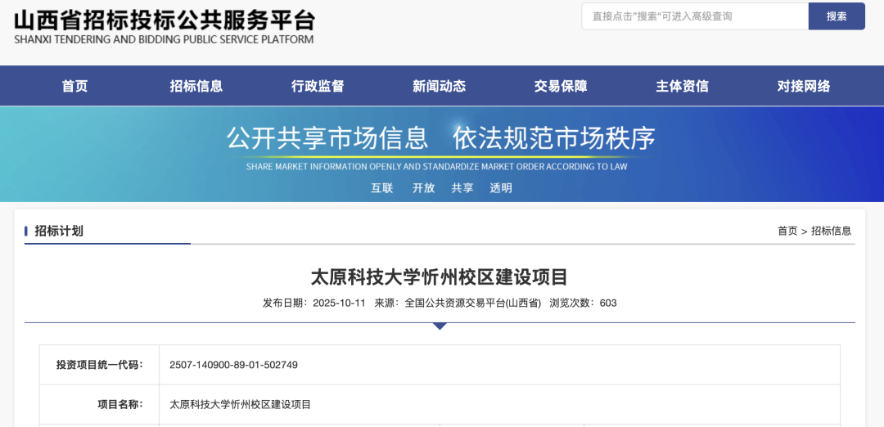This screenshot has height=427, width=884.
Task: Click the 搜索 search button
Action: click(x=837, y=16)
